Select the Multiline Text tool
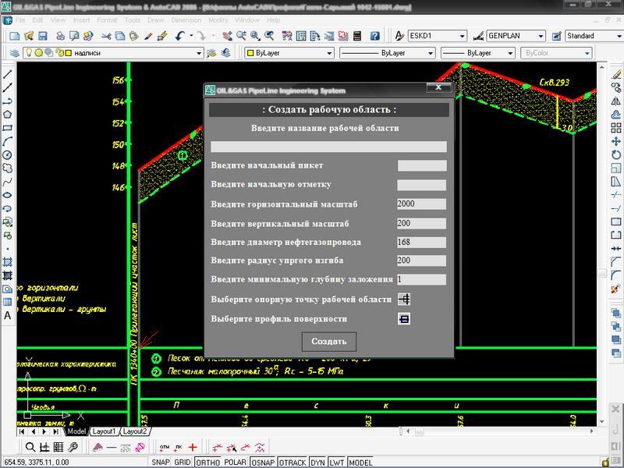Image resolution: width=624 pixels, height=468 pixels. (x=8, y=315)
